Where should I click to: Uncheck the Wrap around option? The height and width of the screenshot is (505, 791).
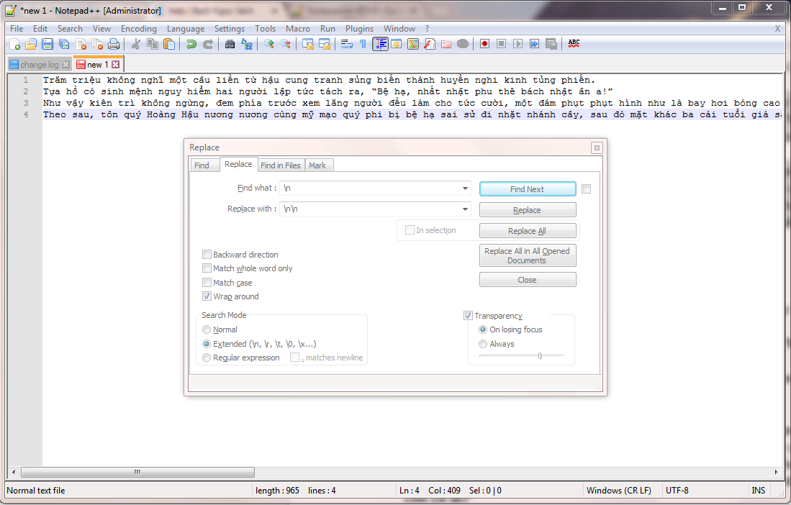point(207,296)
